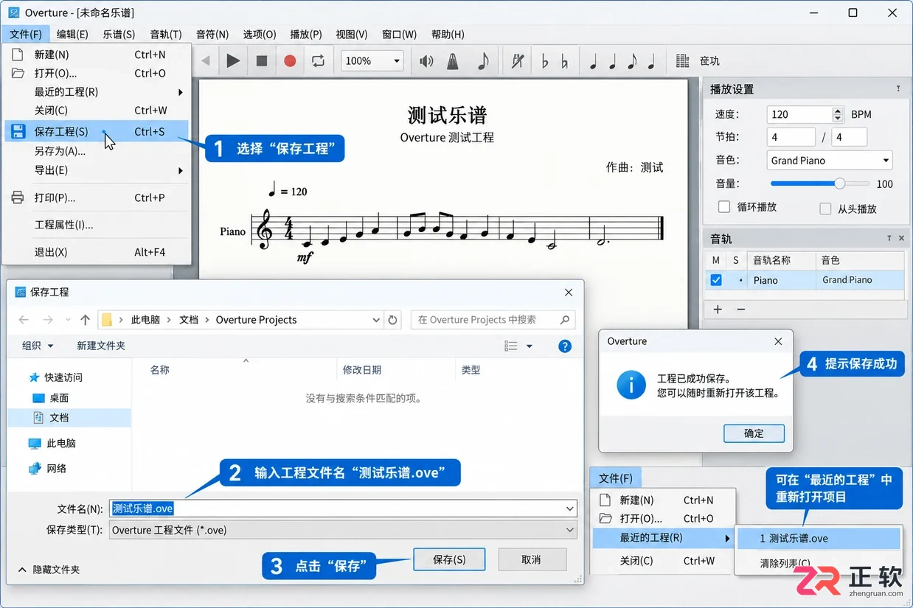913x608 pixels.
Task: Collapse folders via 隐藏文件夹
Action: point(49,570)
